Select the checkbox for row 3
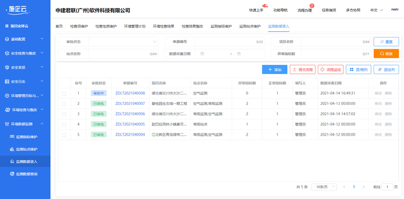The height and width of the screenshot is (199, 404). pos(64,114)
